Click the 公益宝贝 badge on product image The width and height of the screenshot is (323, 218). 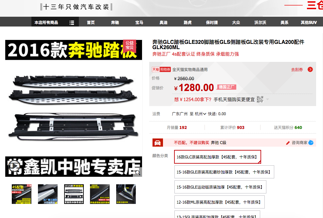point(130,45)
